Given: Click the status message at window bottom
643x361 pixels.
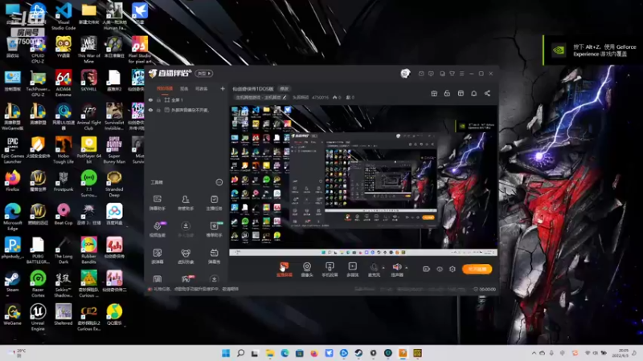Looking at the screenshot, I should pyautogui.click(x=195, y=289).
